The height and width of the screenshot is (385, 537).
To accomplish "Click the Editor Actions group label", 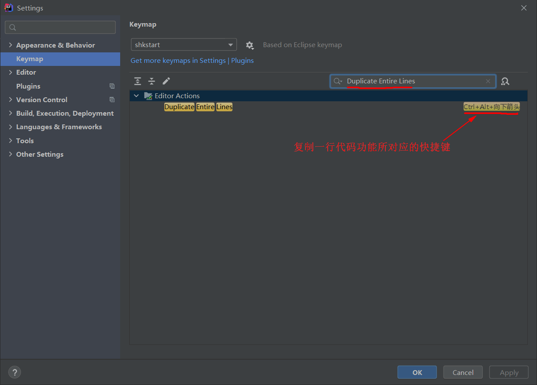I will tap(177, 96).
